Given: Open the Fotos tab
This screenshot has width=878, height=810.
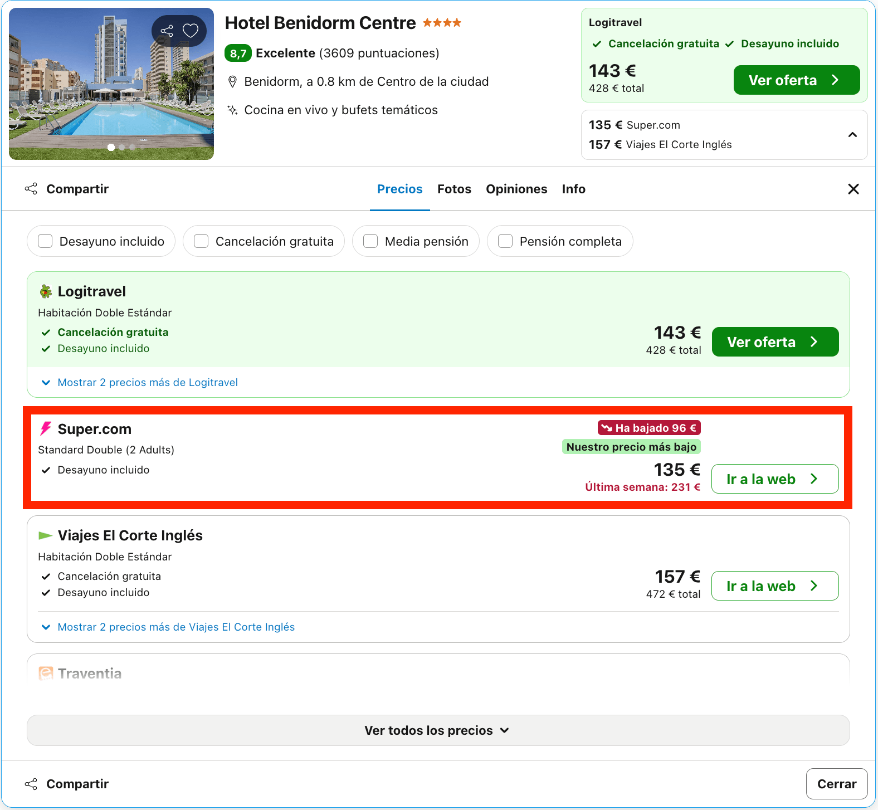Looking at the screenshot, I should 454,189.
